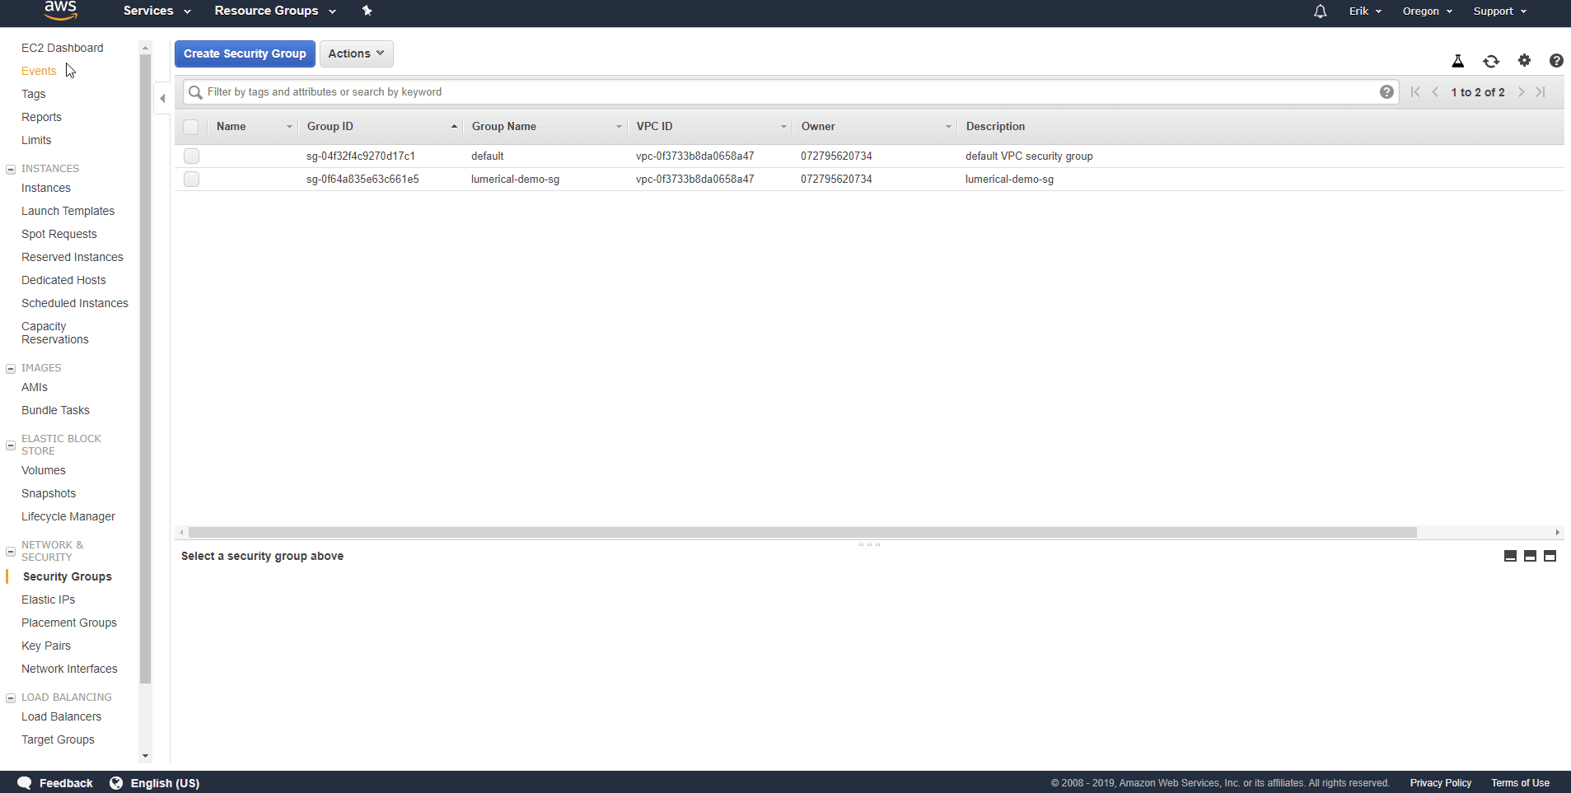
Task: Check the default security group row
Action: tap(191, 156)
